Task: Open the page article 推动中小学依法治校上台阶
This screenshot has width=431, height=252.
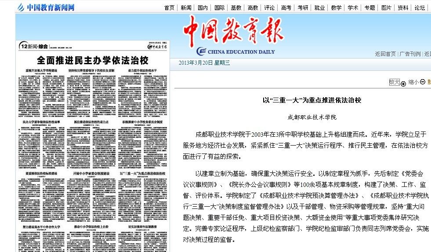Action: point(91,226)
